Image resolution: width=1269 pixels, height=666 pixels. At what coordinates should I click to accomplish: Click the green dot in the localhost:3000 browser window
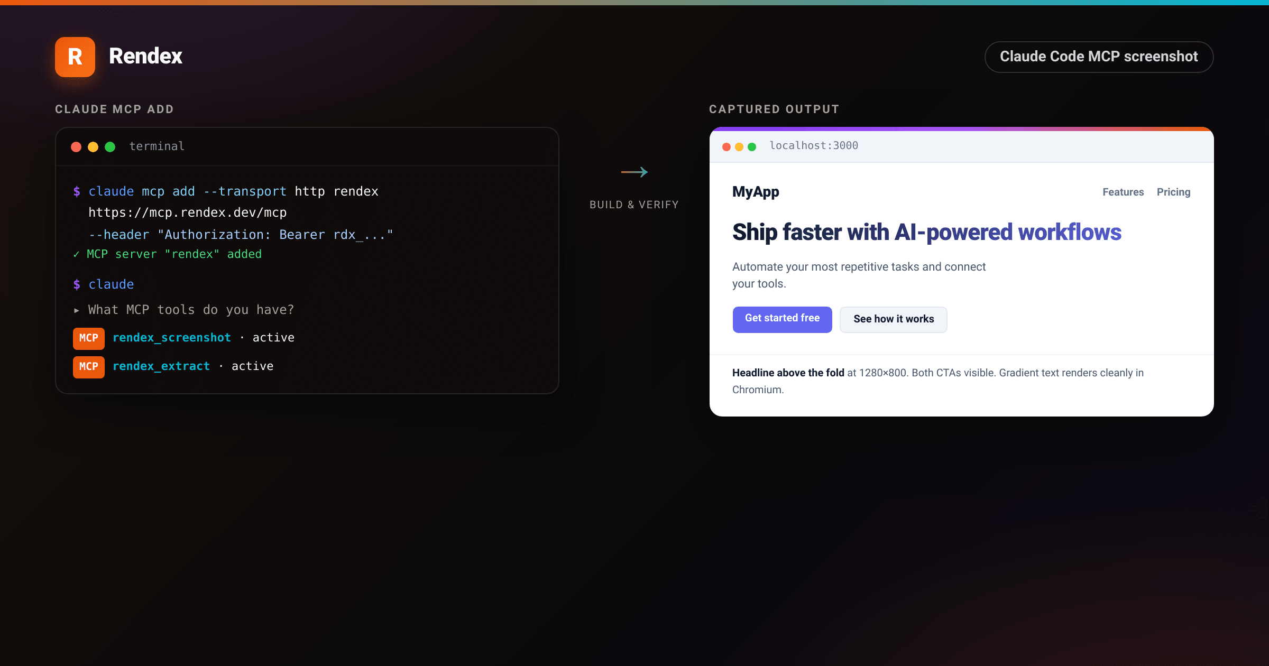[x=752, y=147]
